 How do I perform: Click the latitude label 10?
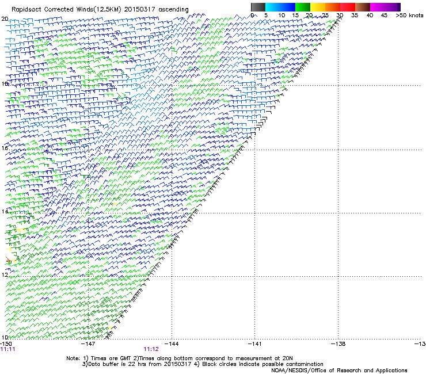coord(5,337)
